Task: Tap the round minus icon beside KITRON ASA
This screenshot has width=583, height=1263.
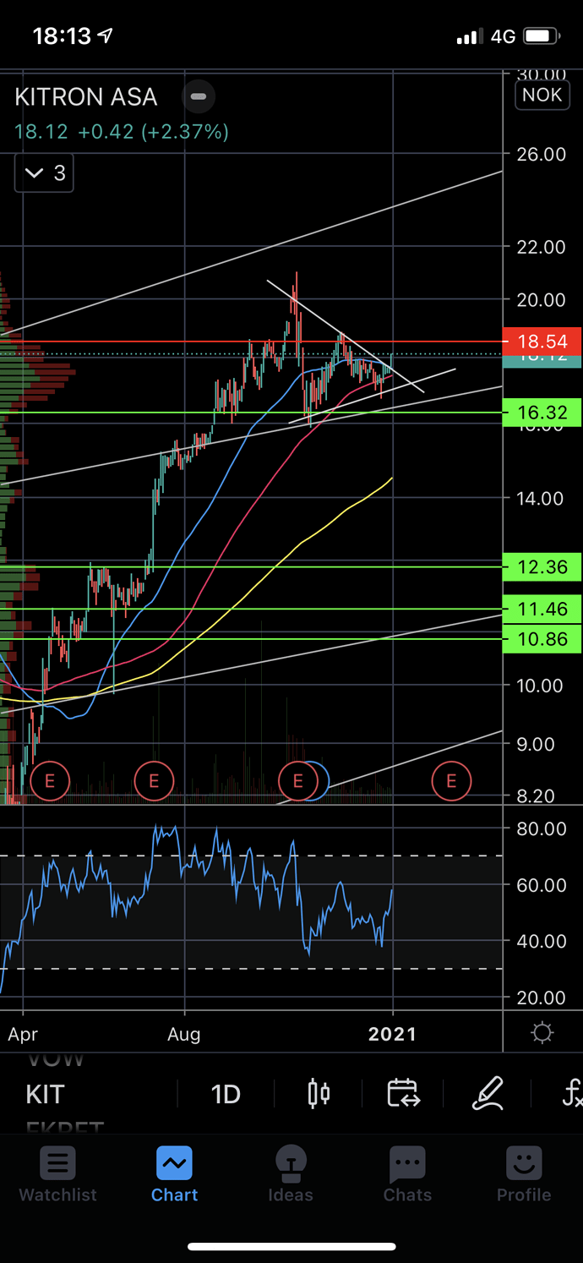Action: pos(199,96)
